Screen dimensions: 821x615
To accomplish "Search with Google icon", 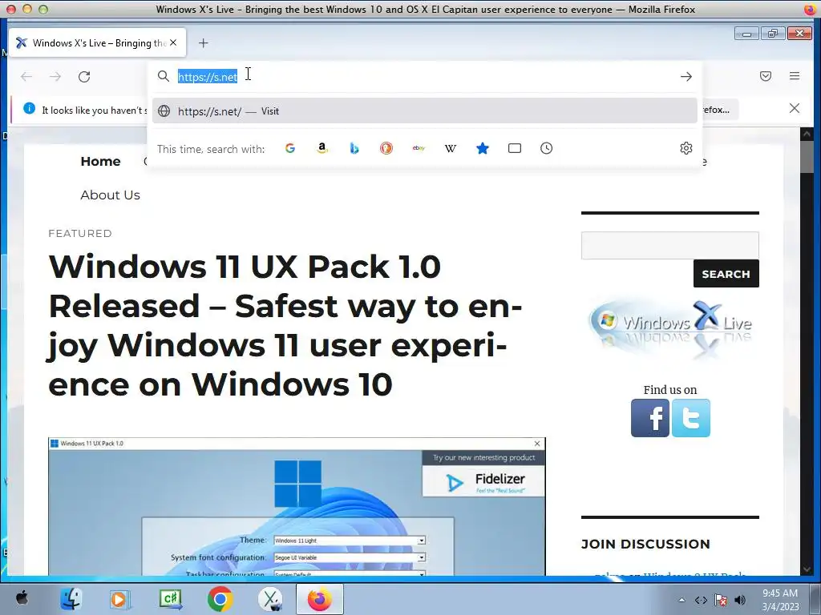I will pyautogui.click(x=290, y=148).
